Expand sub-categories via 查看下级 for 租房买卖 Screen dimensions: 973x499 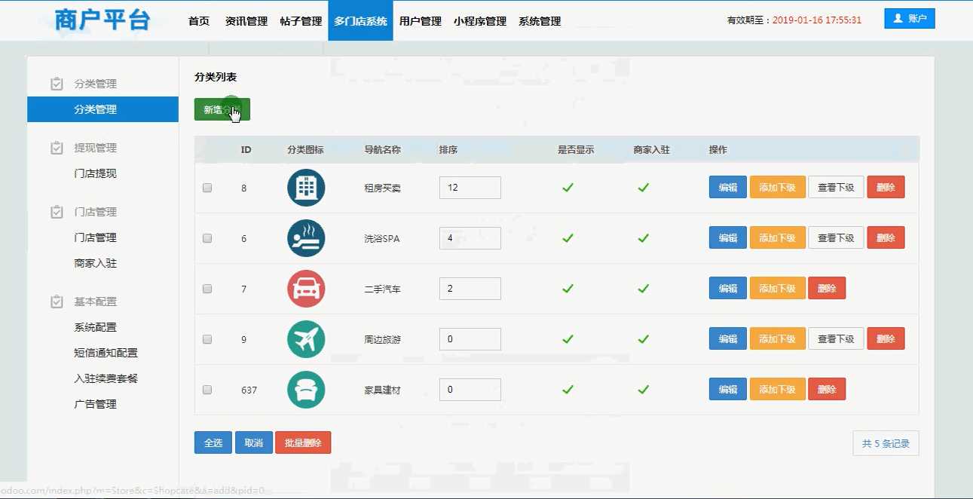coord(836,188)
